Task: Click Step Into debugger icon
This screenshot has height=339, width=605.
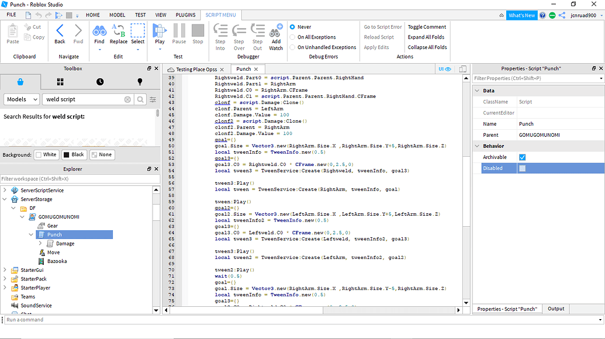Action: 220,30
